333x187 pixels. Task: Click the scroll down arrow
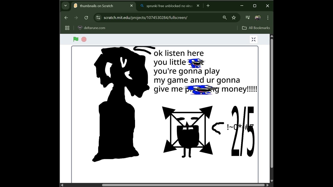pos(272,181)
